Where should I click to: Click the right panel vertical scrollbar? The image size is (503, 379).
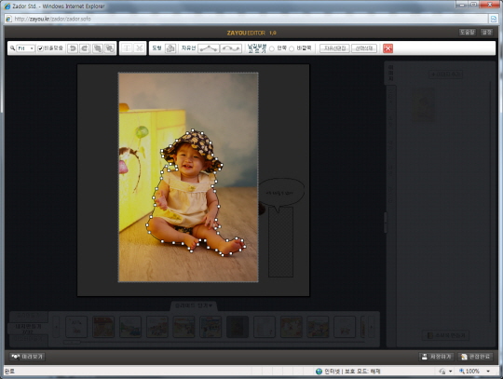[491, 202]
